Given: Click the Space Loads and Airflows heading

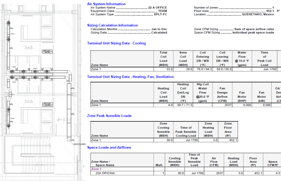Looking at the screenshot, I should pyautogui.click(x=109, y=147).
